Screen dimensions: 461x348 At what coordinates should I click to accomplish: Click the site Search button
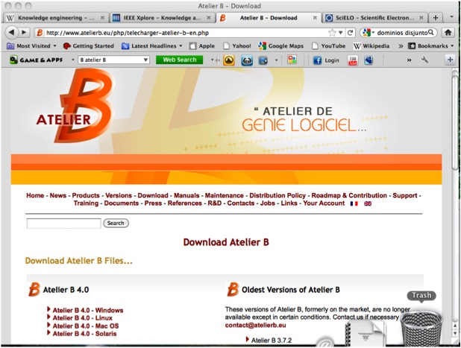[x=116, y=224]
